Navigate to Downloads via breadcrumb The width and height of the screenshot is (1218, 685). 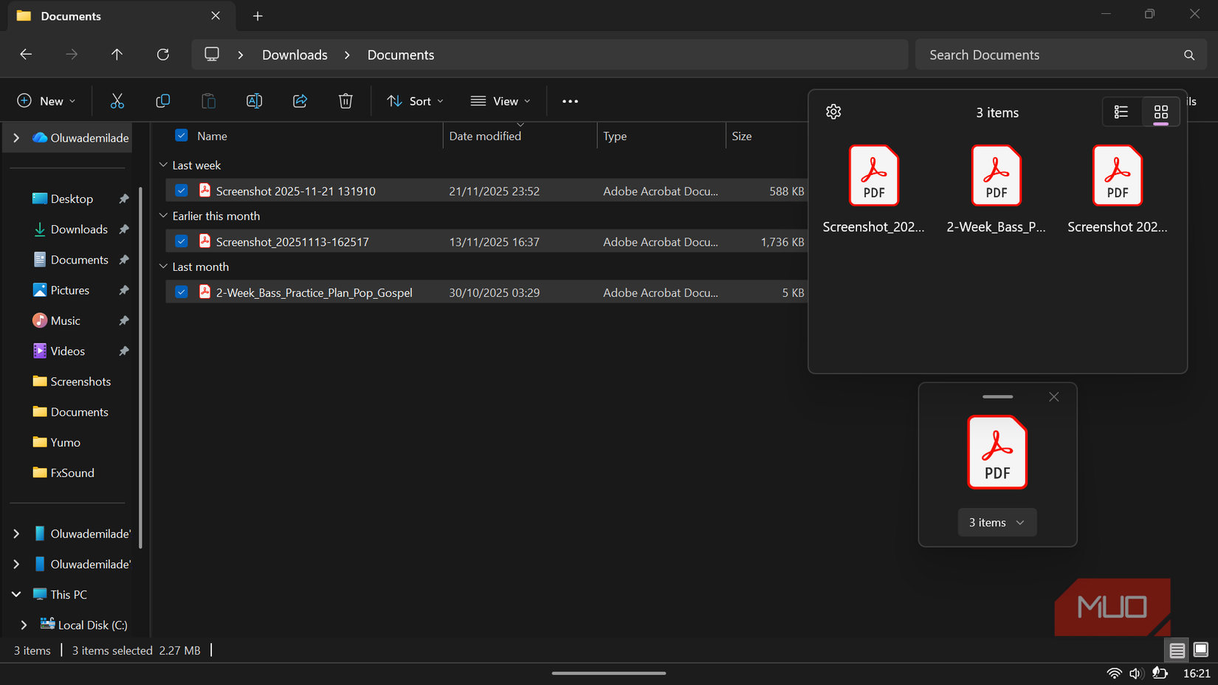pos(294,54)
